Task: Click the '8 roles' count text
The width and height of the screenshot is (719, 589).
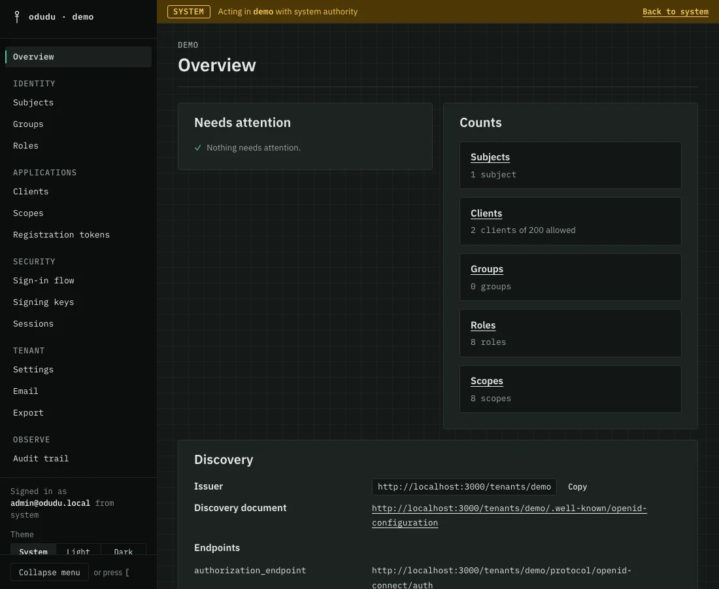Action: click(488, 342)
